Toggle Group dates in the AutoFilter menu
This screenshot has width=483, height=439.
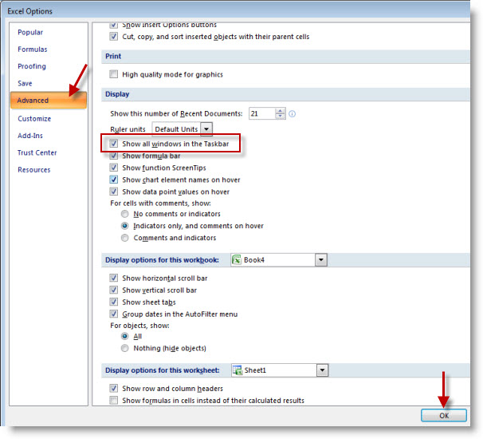click(114, 314)
